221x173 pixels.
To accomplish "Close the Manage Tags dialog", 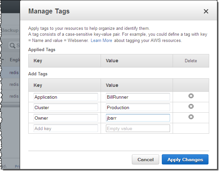I will [x=206, y=11].
